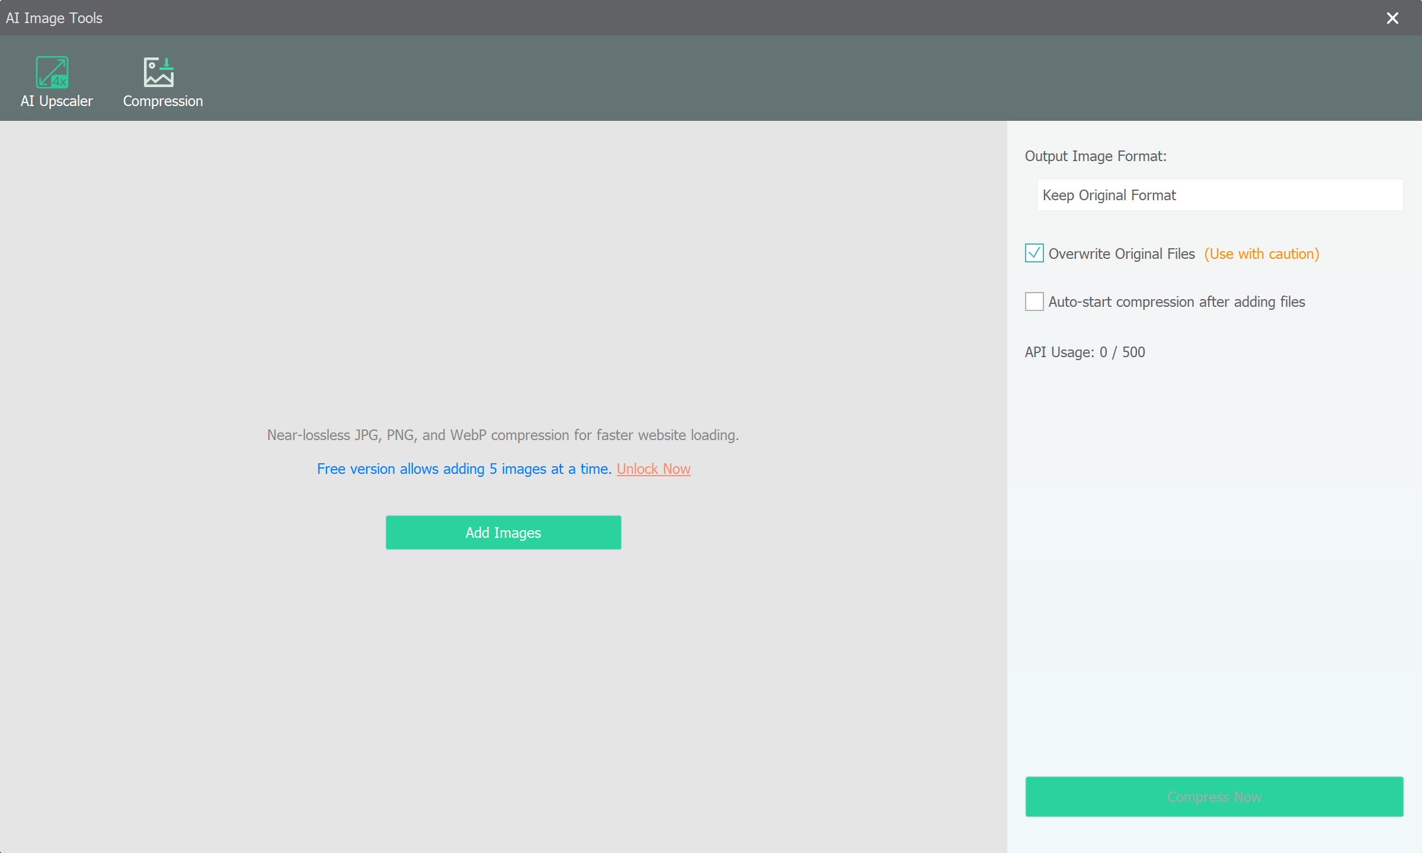The image size is (1422, 853).
Task: Click the Compression text label
Action: point(163,101)
